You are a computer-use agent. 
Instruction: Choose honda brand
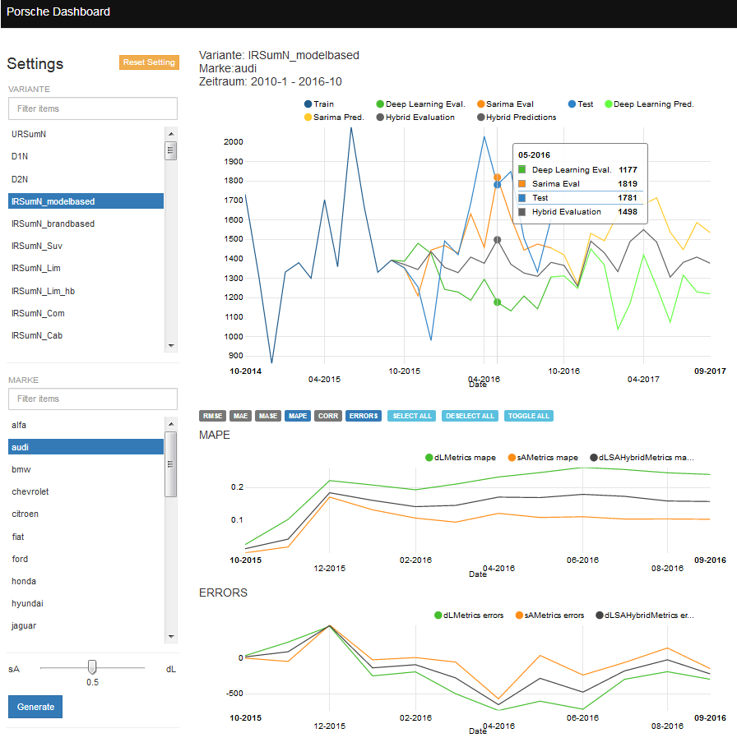coord(86,581)
